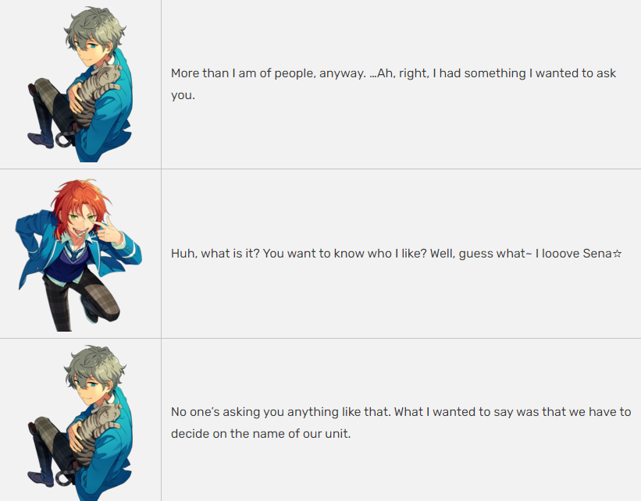The height and width of the screenshot is (501, 641).
Task: Click the tabby cat held in first row
Action: pyautogui.click(x=97, y=94)
